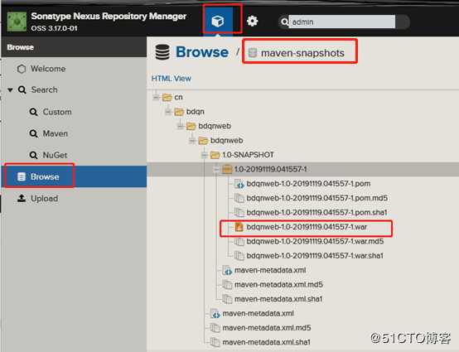Select bdqnweb-1.0-20191119.041557-1.pom file
This screenshot has width=459, height=352.
point(308,184)
